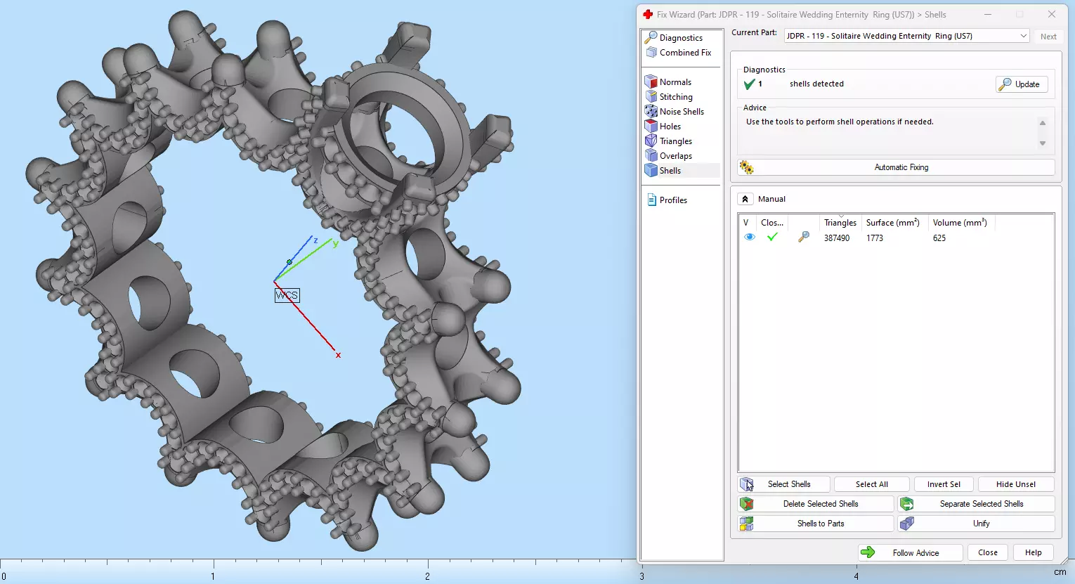Open the Noise Shells page
This screenshot has height=584, width=1075.
(x=682, y=112)
